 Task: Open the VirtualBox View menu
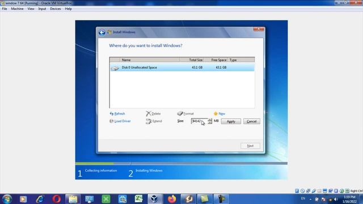(x=31, y=9)
